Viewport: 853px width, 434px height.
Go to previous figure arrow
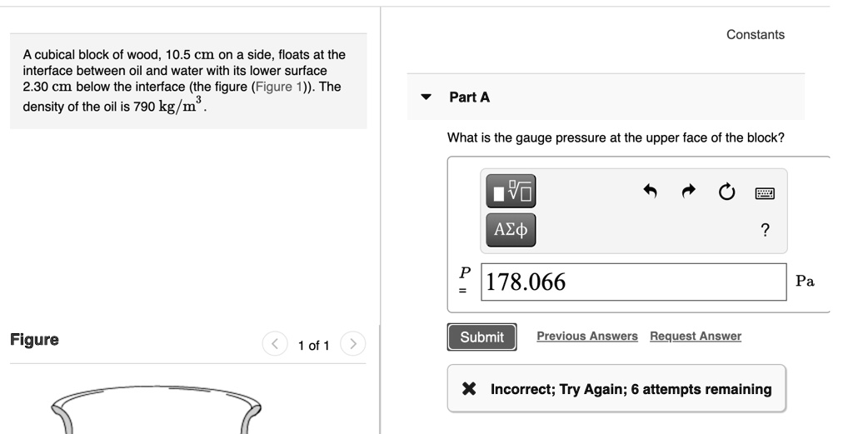274,344
